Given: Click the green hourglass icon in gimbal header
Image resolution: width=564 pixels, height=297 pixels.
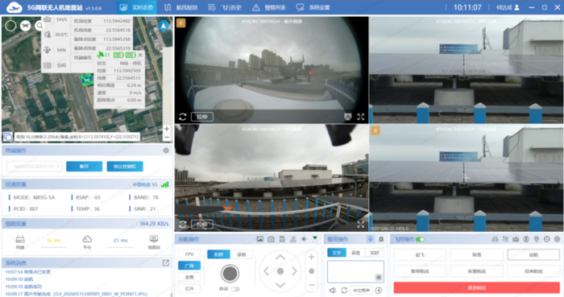Looking at the screenshot, I should pyautogui.click(x=315, y=239).
